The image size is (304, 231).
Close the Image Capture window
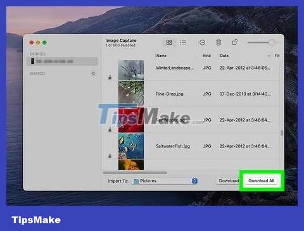[x=32, y=42]
